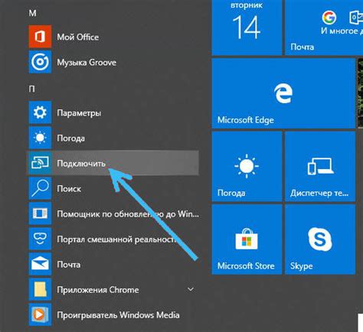The width and height of the screenshot is (363, 332).
Task: Open the Microsoft Store tile
Action: (247, 239)
